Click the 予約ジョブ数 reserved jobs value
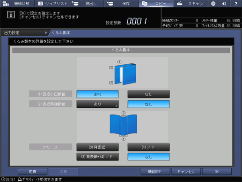This screenshot has width=242, height=182. 197,26
